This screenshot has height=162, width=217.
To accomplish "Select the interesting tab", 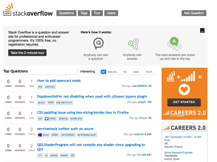I will (88, 71).
